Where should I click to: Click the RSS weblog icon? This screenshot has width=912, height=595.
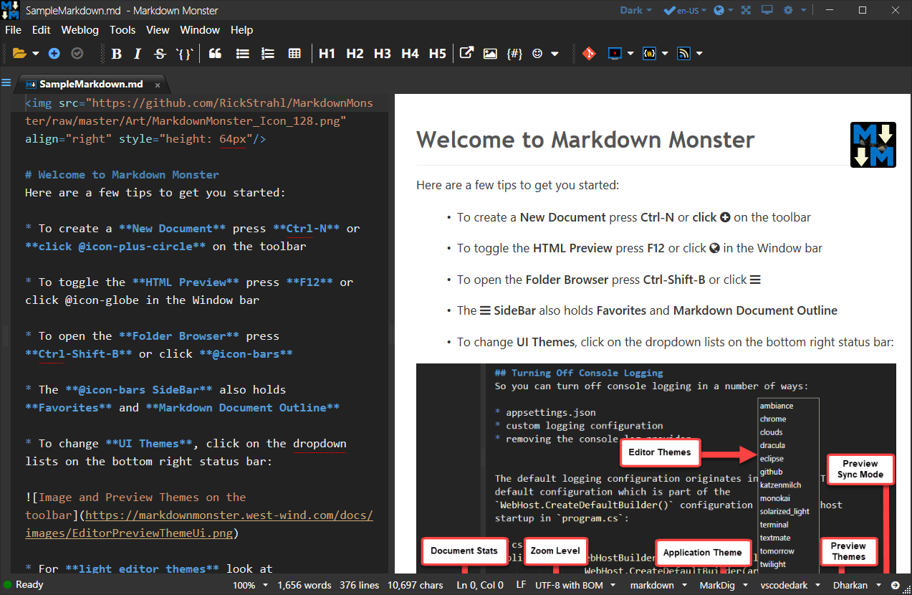(x=684, y=53)
